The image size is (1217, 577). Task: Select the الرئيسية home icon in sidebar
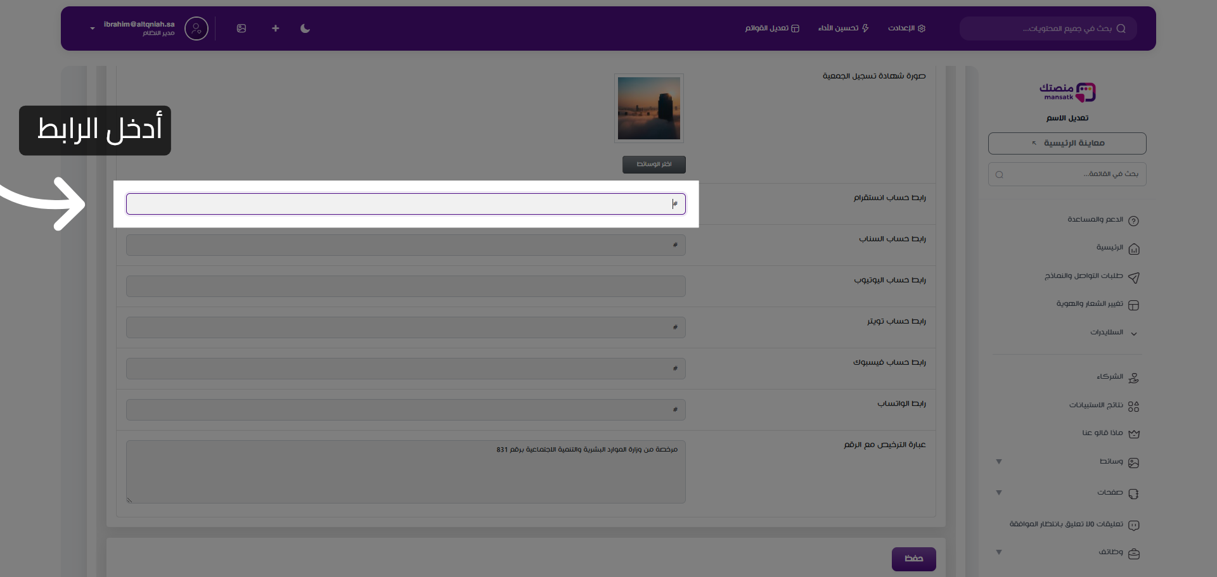[1133, 248]
